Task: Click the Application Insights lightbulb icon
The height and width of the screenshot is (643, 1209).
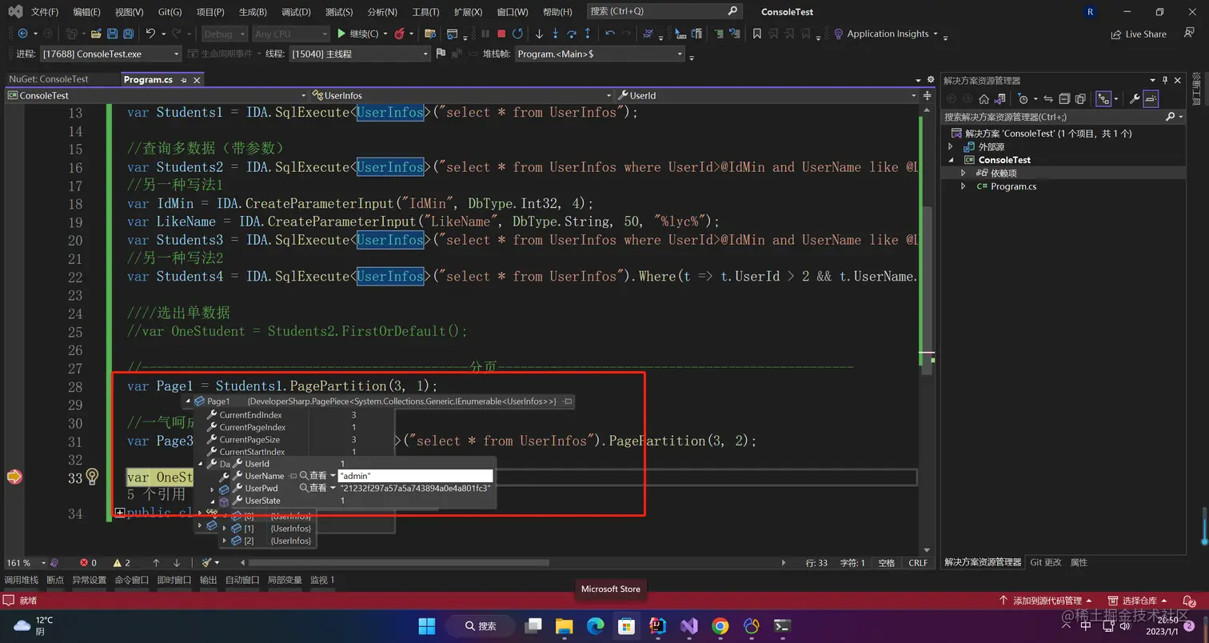Action: coord(839,34)
